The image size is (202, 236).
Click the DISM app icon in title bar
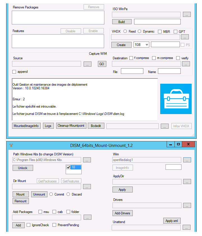(11, 145)
